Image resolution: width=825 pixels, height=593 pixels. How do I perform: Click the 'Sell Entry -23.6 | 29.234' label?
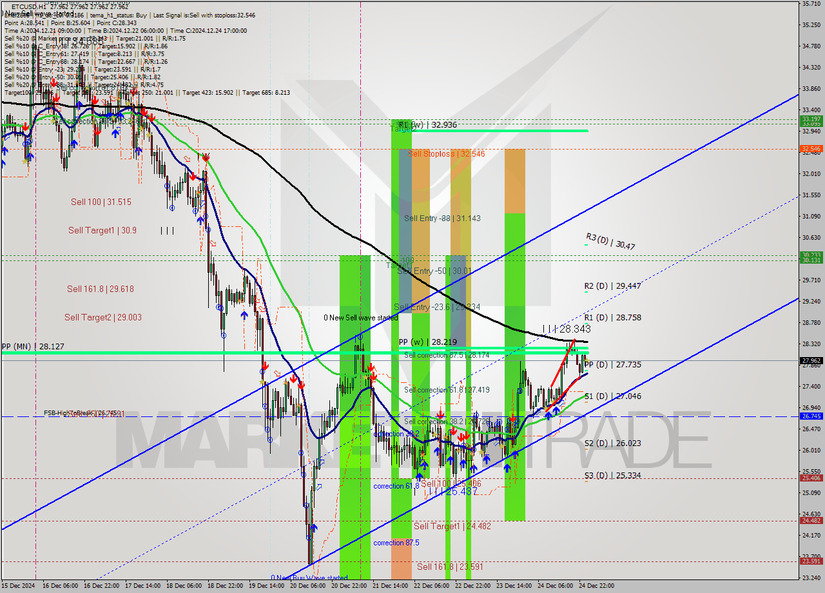[x=437, y=307]
